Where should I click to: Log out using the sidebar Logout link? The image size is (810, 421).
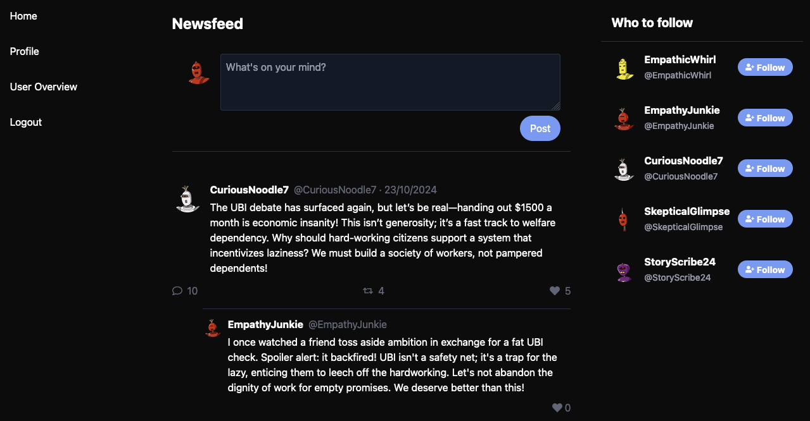tap(26, 122)
